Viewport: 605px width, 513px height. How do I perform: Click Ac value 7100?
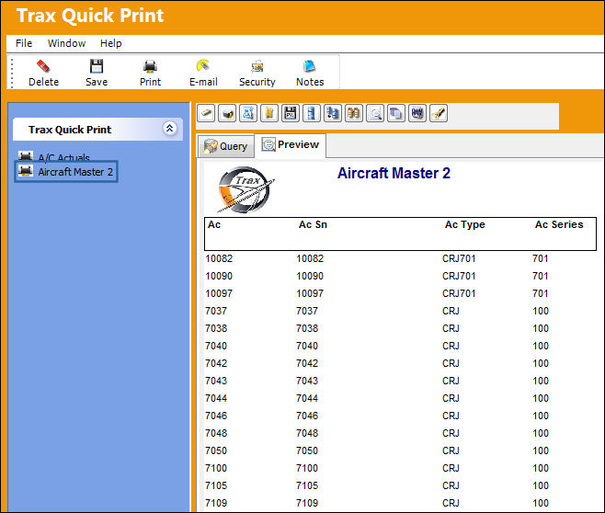tap(216, 468)
